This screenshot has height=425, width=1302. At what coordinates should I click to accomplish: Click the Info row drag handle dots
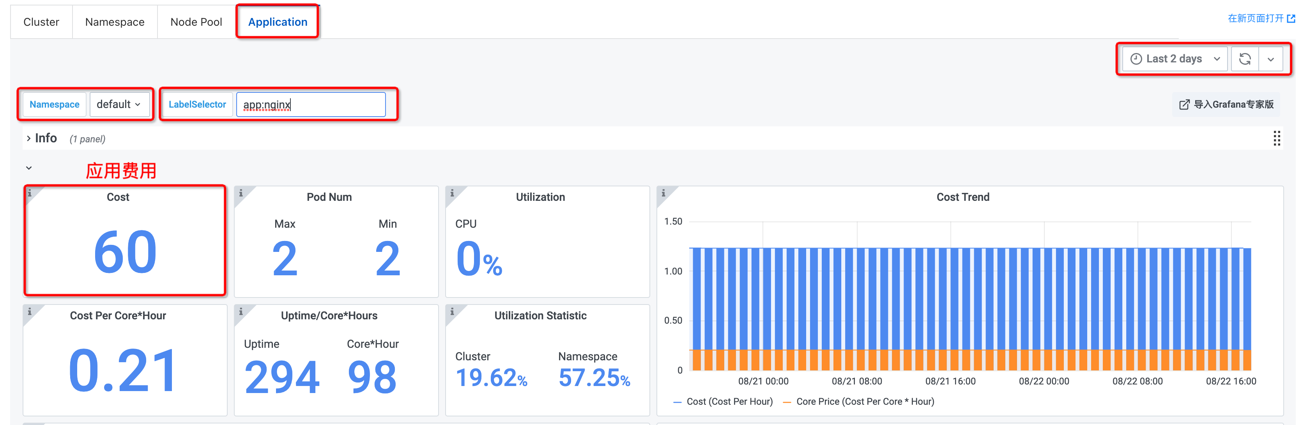1276,138
